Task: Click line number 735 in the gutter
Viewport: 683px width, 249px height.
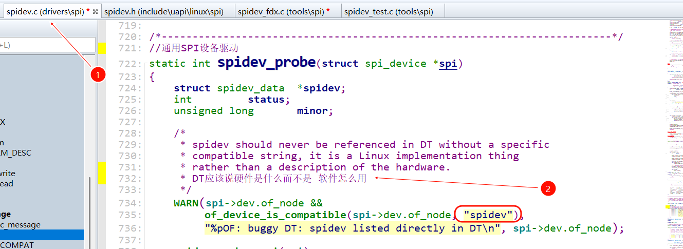Action: coord(130,215)
